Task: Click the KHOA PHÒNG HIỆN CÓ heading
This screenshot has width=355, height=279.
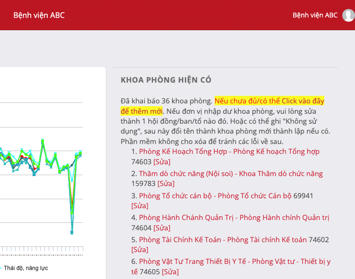Action: [x=166, y=80]
